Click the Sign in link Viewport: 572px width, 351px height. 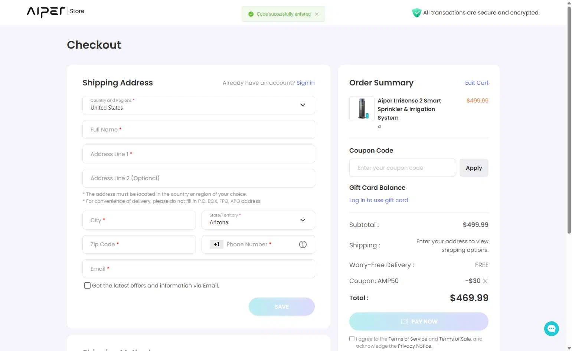(305, 83)
